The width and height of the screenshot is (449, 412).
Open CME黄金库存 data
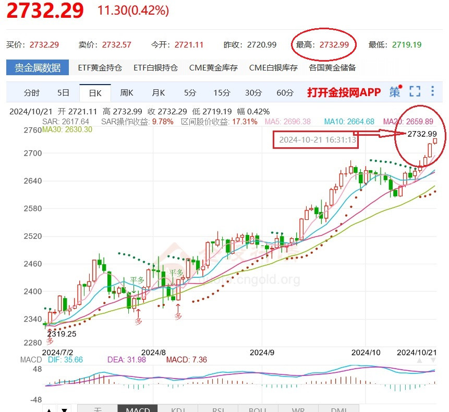tap(213, 68)
